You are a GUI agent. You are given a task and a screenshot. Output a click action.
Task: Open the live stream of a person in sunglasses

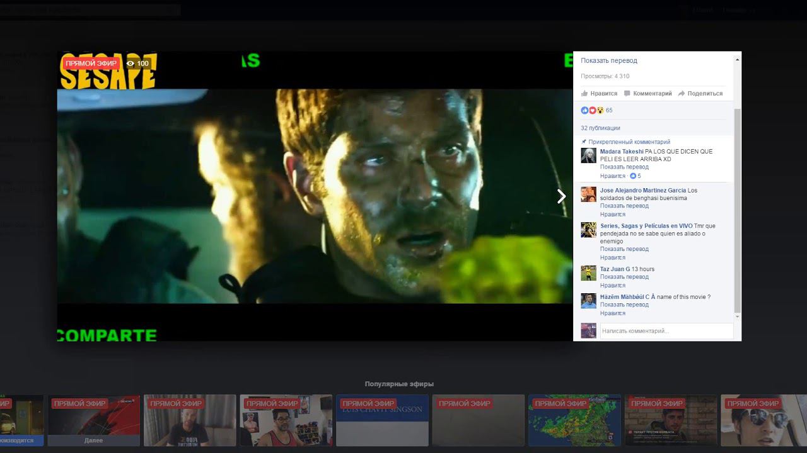coord(764,420)
